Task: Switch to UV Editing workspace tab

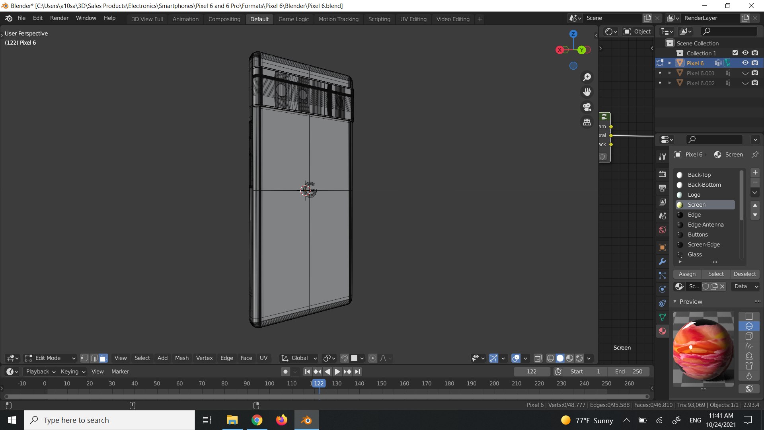Action: [x=413, y=19]
